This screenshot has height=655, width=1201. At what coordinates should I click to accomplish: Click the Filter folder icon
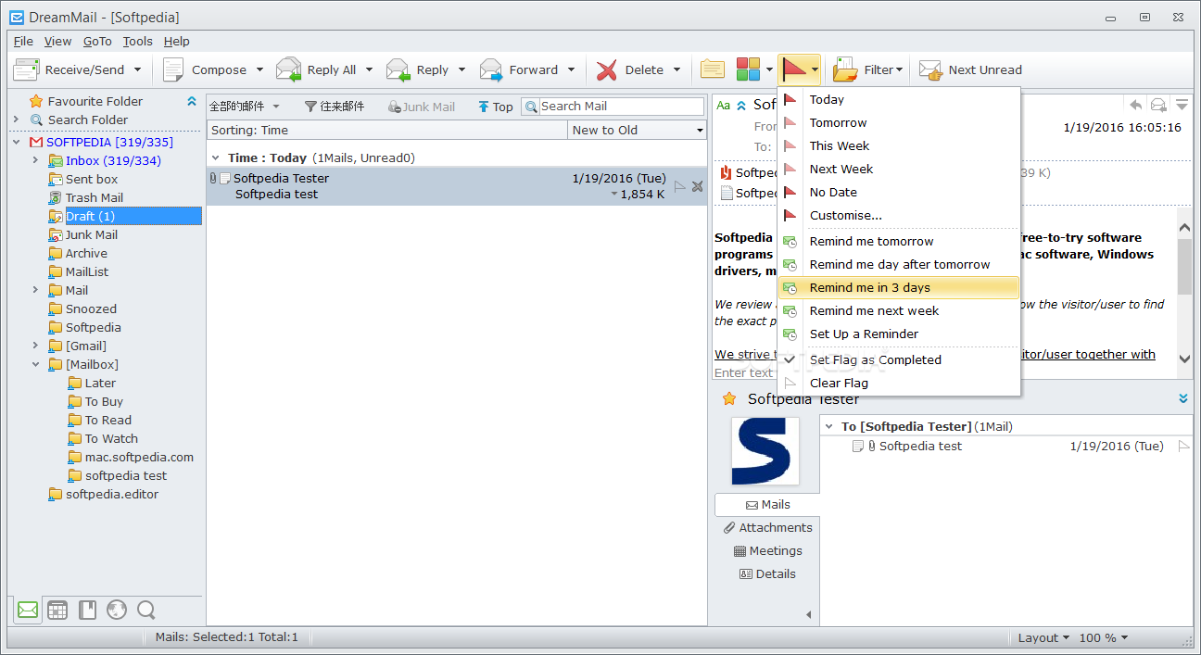tap(845, 69)
